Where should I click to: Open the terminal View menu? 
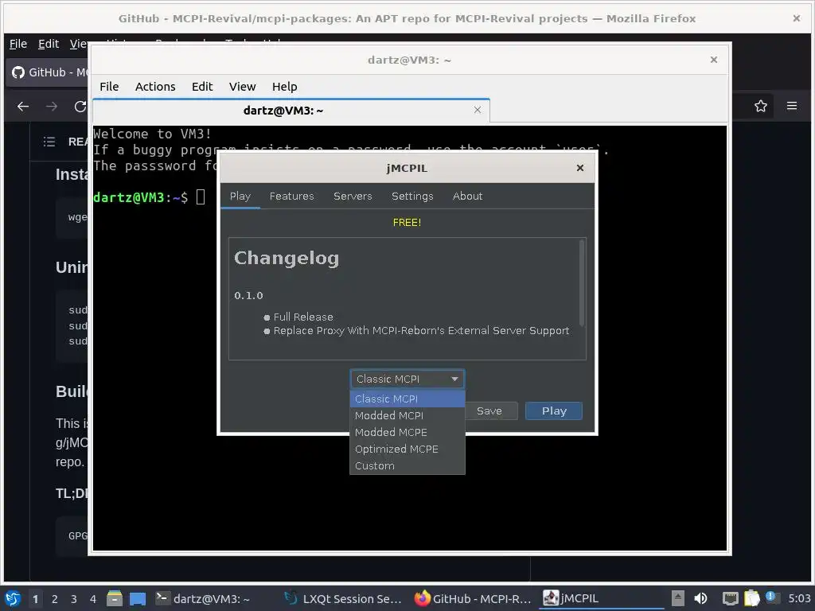[242, 87]
